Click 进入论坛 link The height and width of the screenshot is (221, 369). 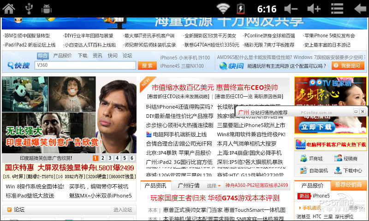pos(123,210)
